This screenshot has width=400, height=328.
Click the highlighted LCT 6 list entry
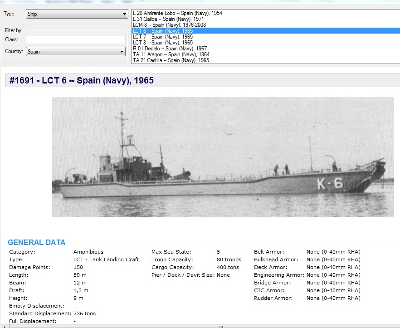pyautogui.click(x=162, y=31)
